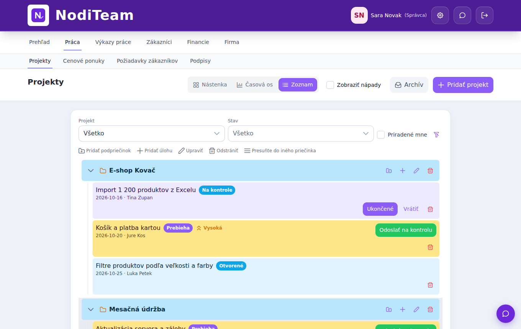
Task: Click the logout icon in header
Action: point(485,15)
